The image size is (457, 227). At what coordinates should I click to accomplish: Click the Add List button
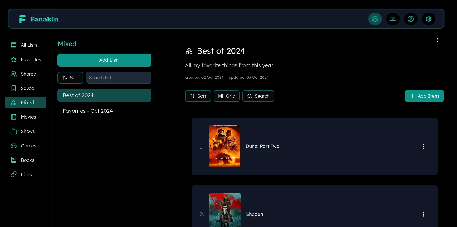click(x=104, y=60)
